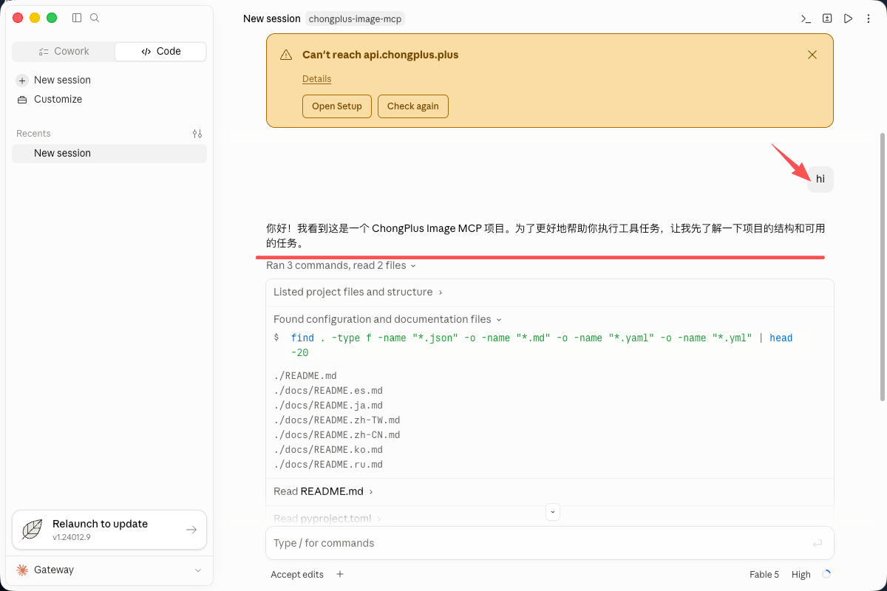887x591 pixels.
Task: Click the hi user message bubble
Action: click(x=820, y=179)
